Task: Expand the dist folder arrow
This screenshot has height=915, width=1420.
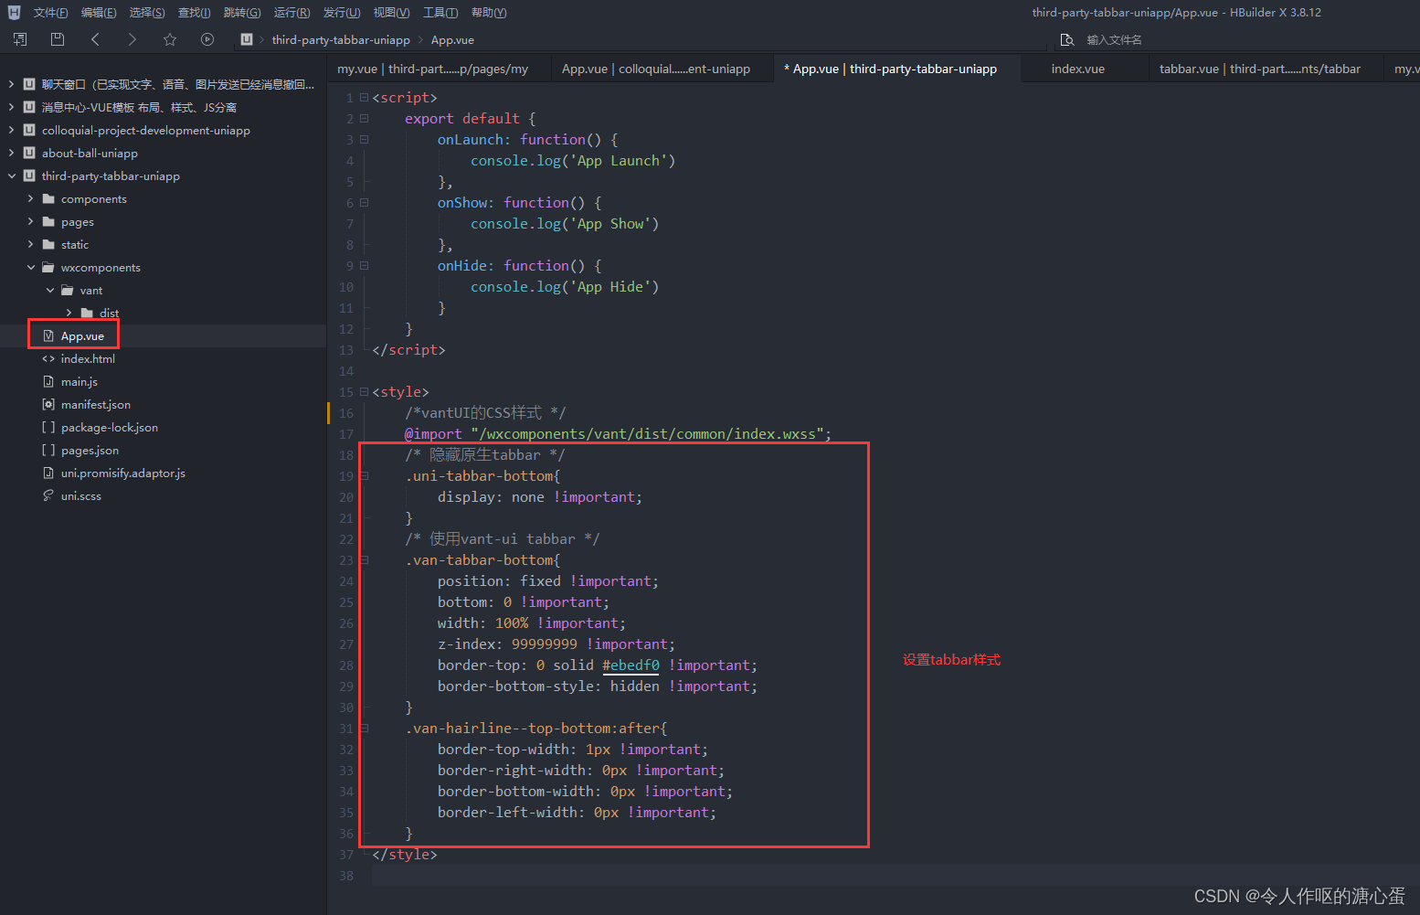Action: (69, 313)
